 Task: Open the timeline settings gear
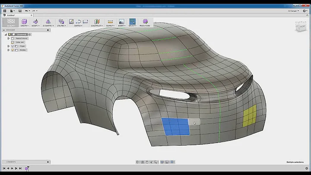[x=307, y=169]
